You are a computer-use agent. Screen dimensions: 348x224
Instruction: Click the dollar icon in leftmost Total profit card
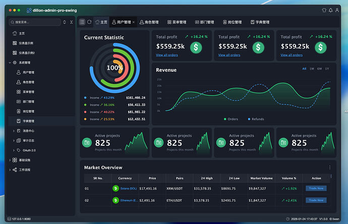pos(196,47)
